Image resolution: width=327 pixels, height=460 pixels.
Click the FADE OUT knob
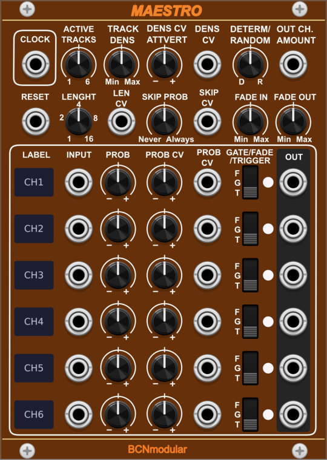pos(293,121)
